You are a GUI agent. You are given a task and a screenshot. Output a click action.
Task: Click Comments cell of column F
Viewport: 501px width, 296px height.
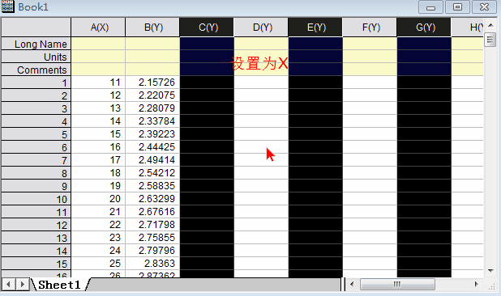click(370, 70)
